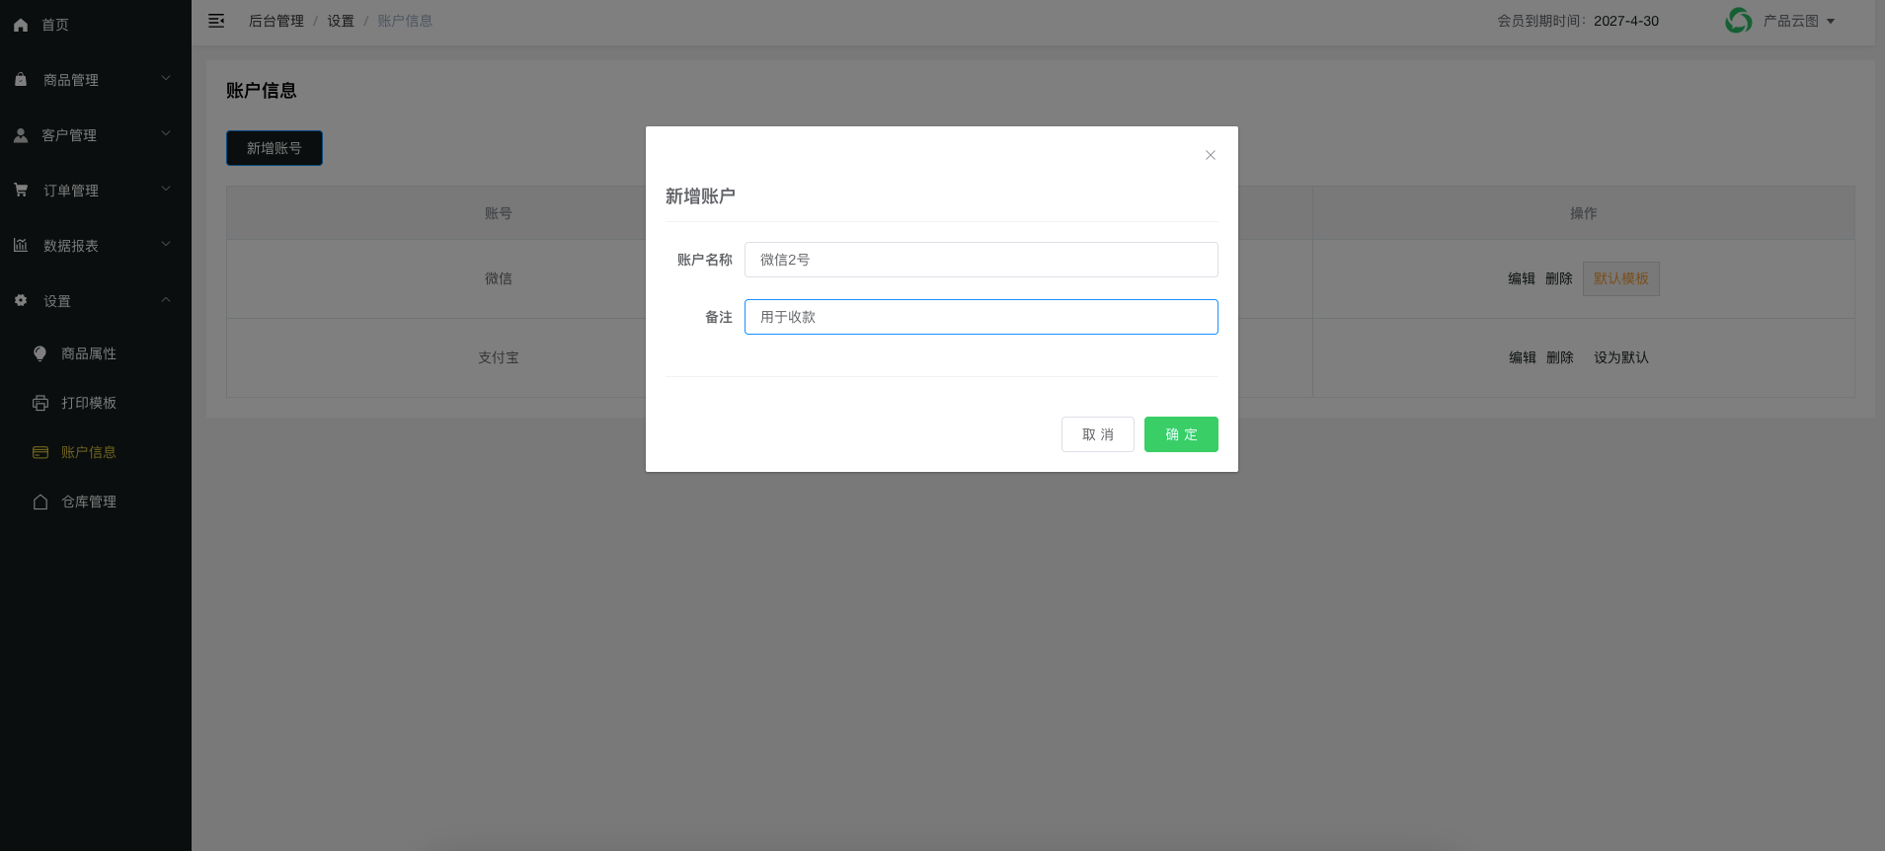1885x851 pixels.
Task: Click the 商品属性 bulb icon
Action: click(40, 353)
